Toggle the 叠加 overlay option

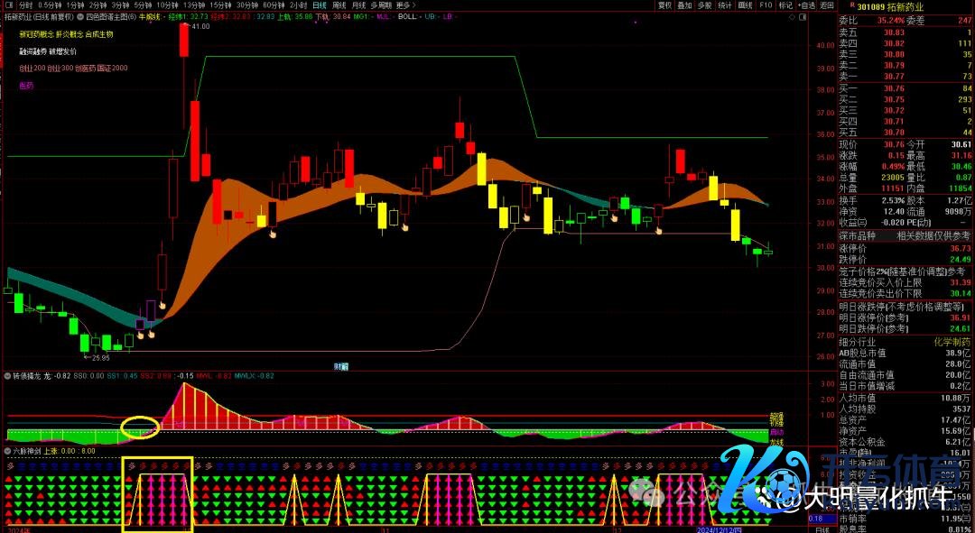tap(684, 5)
